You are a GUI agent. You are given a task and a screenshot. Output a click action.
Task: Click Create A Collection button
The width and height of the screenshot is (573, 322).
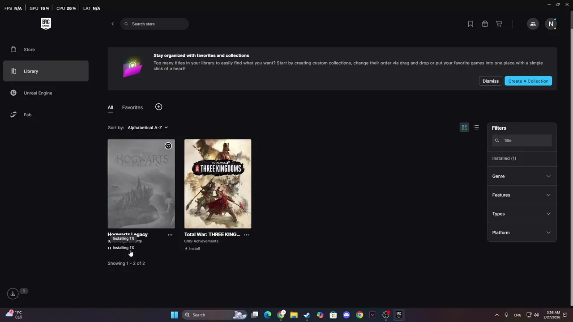tap(528, 81)
